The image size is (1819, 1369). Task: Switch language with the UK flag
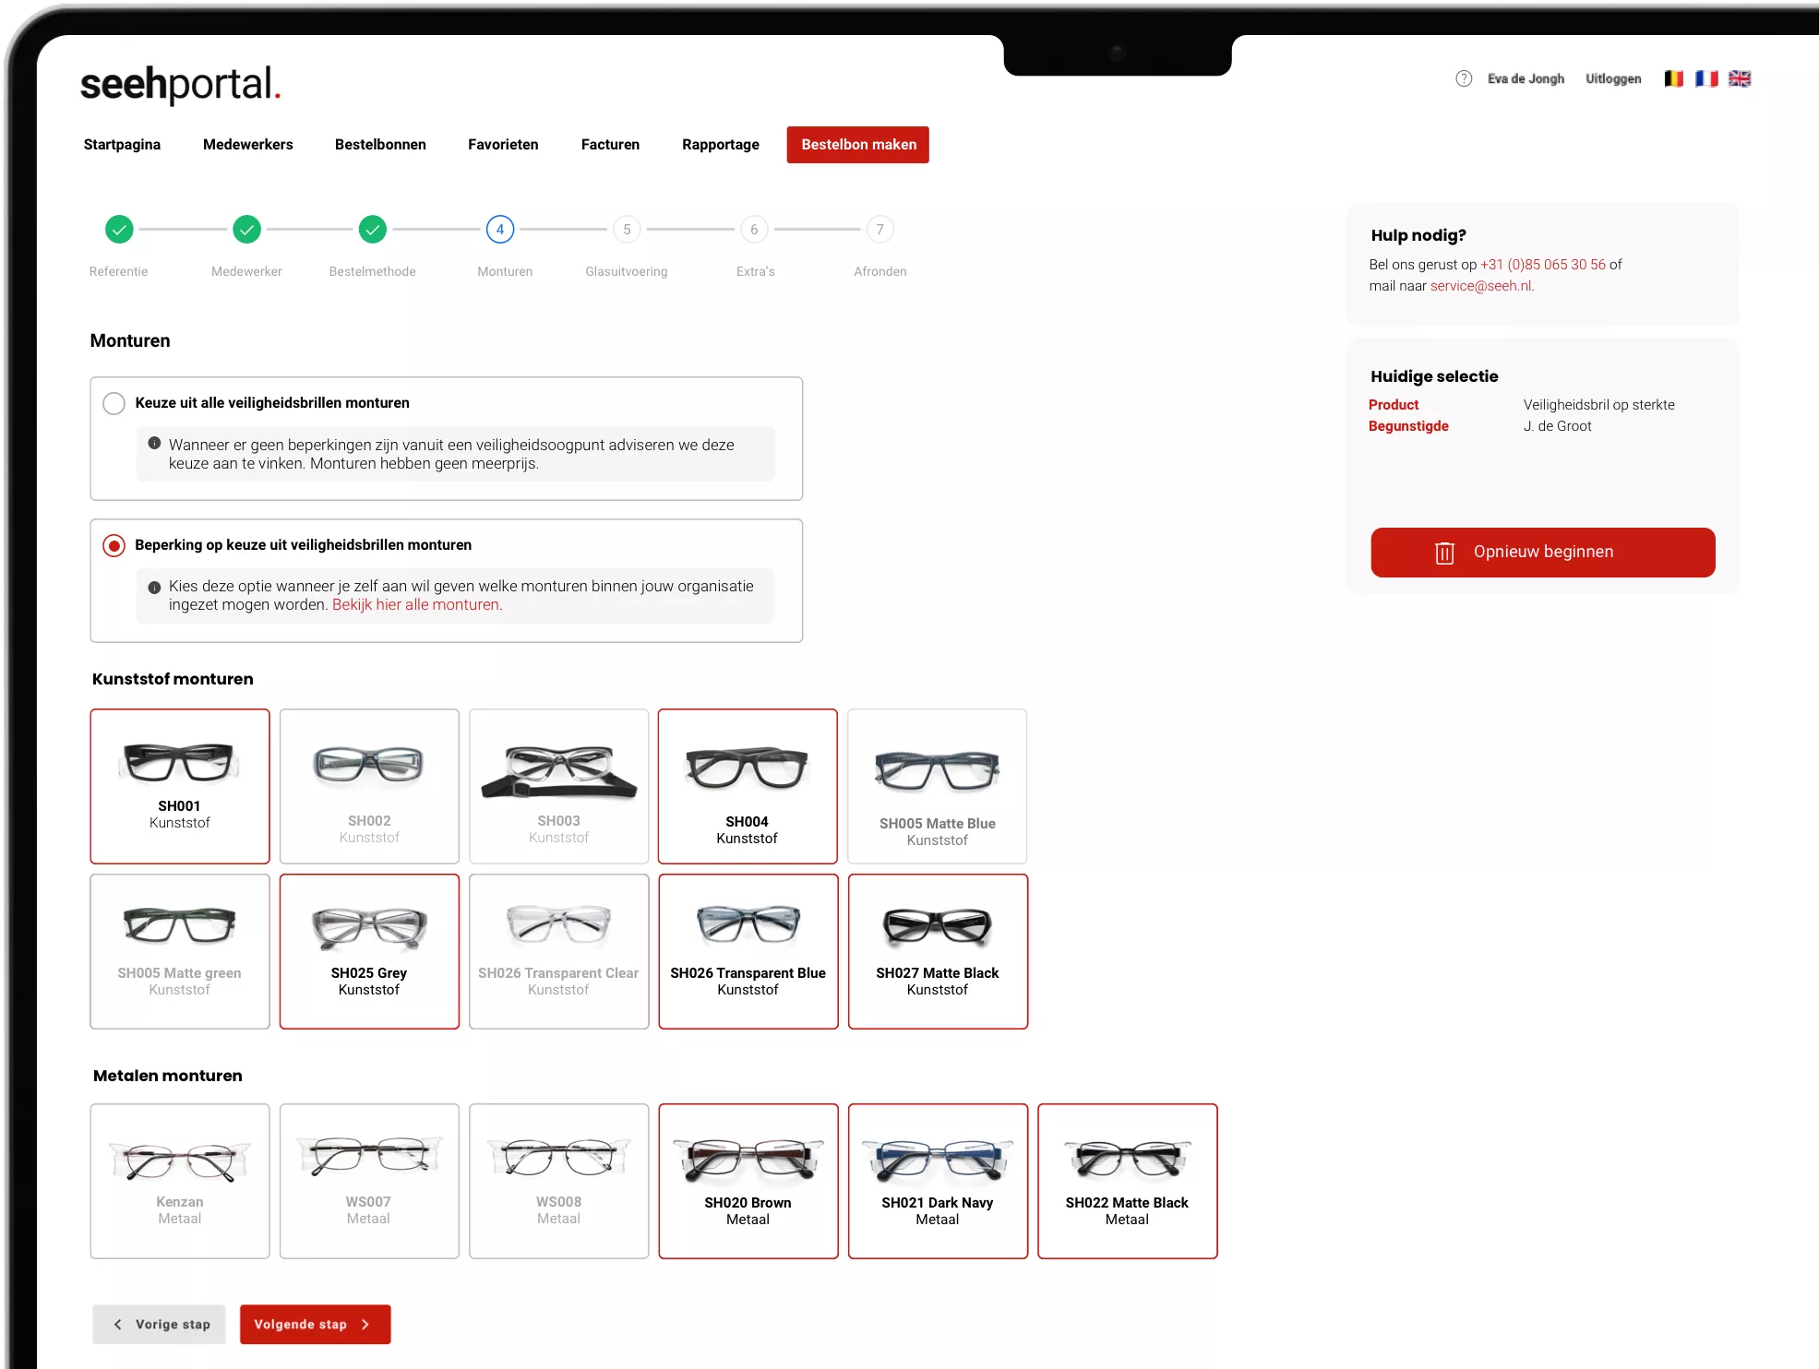[x=1740, y=78]
